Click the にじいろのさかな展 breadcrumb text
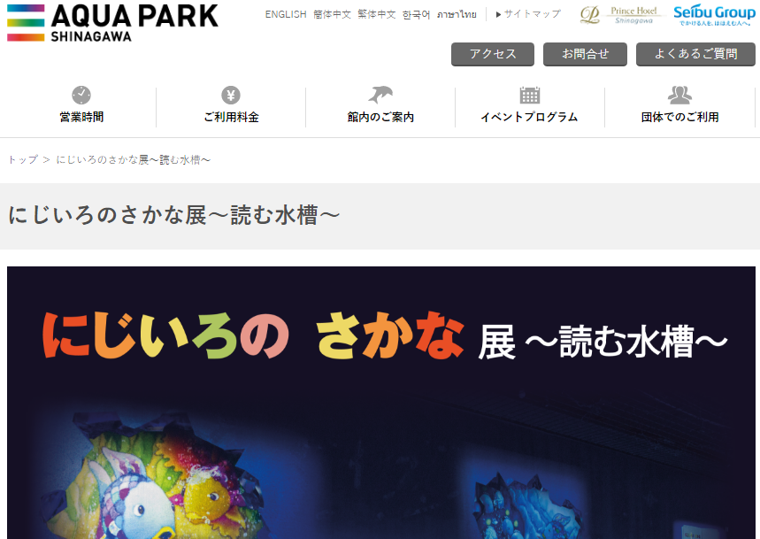This screenshot has width=760, height=539. tap(134, 160)
